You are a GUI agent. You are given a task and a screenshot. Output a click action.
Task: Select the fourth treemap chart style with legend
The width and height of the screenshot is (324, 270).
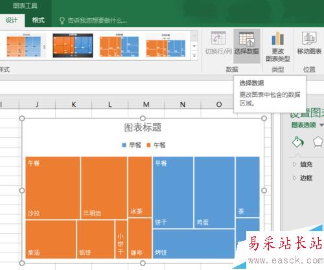coord(166,45)
